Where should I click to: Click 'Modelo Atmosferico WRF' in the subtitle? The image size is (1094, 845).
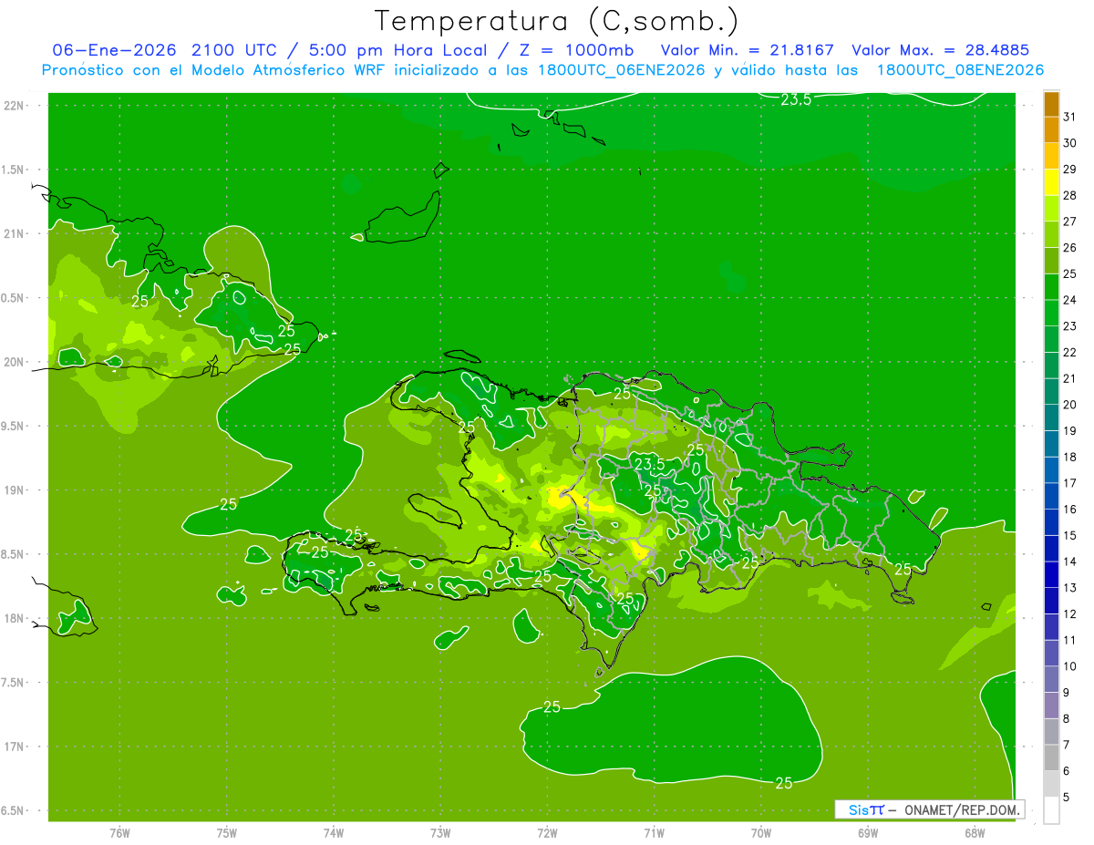(x=285, y=70)
